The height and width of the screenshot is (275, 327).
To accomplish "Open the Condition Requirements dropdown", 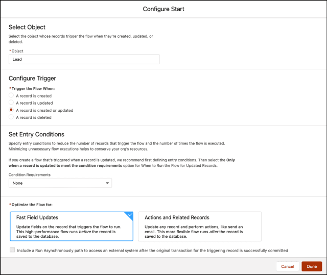I will pyautogui.click(x=60, y=183).
